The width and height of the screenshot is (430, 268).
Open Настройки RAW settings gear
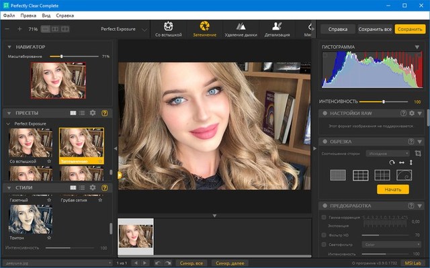pos(412,113)
